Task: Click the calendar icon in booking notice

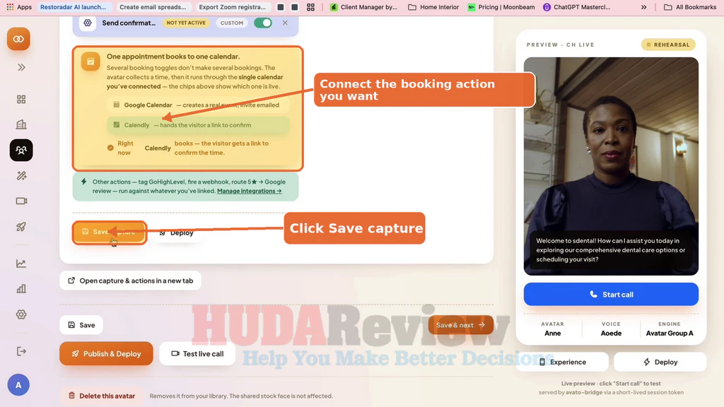Action: (90, 61)
